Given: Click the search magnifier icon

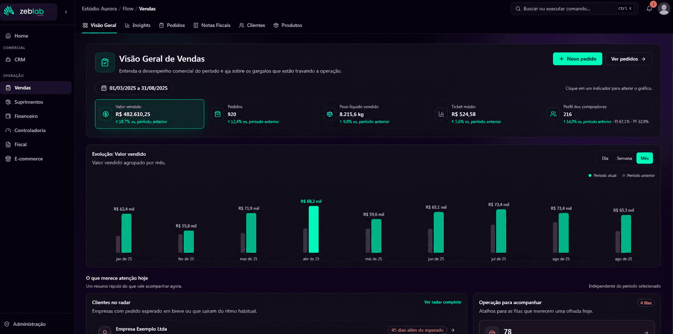Looking at the screenshot, I should click(x=518, y=9).
